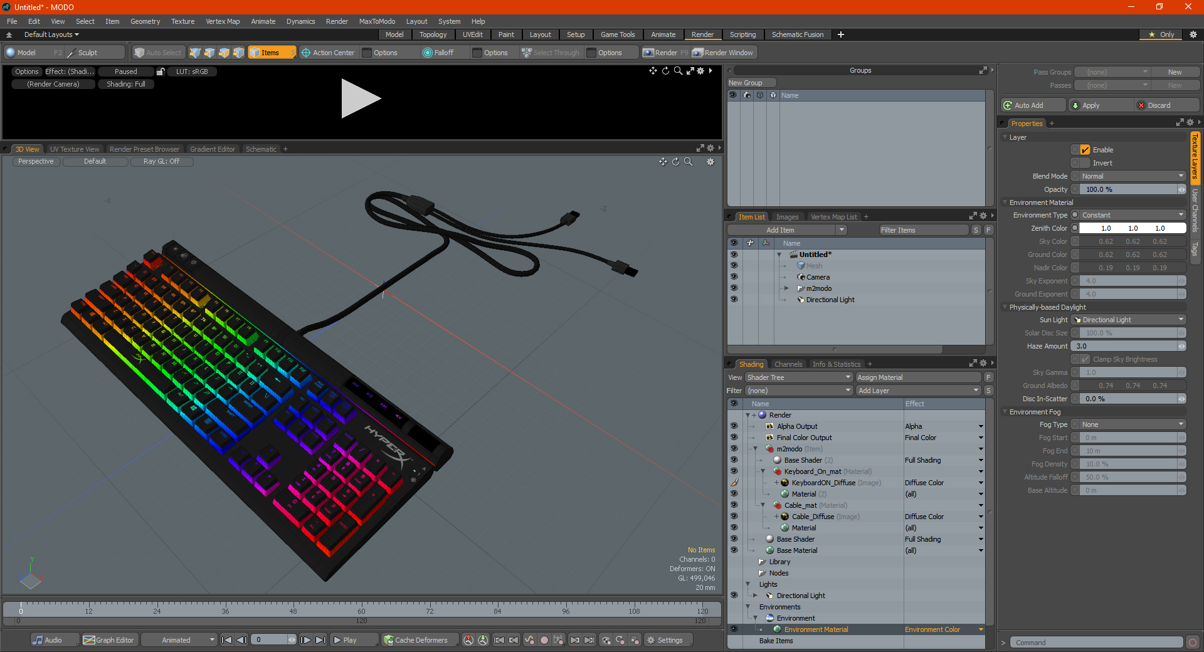Toggle Keyboard_On_mat visibility eye
This screenshot has height=652, width=1204.
pos(734,471)
